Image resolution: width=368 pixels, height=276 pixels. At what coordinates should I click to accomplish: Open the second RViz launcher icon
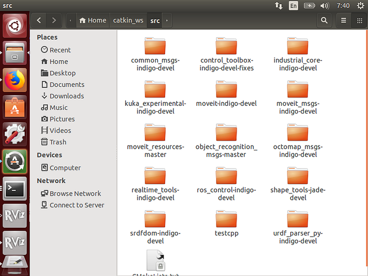[15, 243]
